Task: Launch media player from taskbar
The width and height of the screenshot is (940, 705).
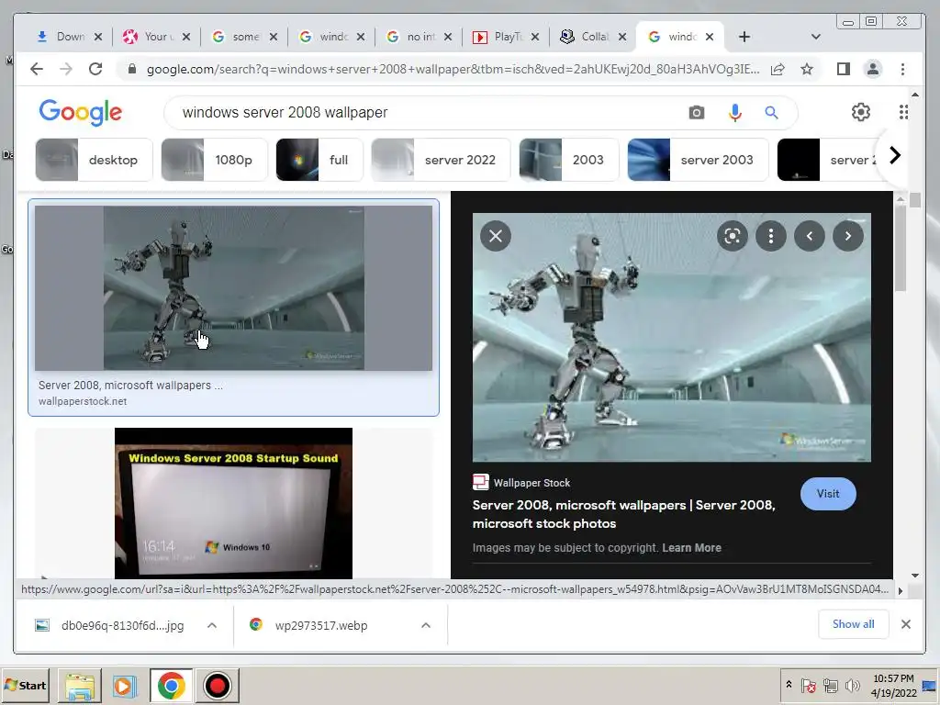Action: click(125, 686)
